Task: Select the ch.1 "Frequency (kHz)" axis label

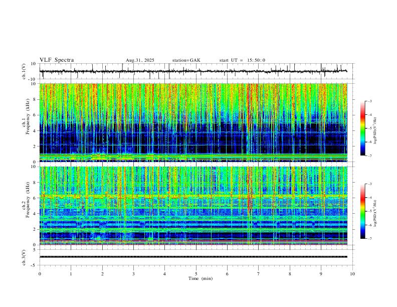Action: click(28, 116)
